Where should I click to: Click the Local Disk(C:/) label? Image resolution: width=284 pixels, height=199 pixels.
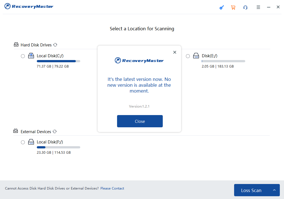pos(50,56)
